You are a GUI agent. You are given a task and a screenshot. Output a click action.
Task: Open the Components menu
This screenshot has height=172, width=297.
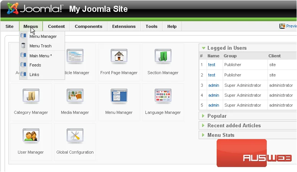pos(88,26)
